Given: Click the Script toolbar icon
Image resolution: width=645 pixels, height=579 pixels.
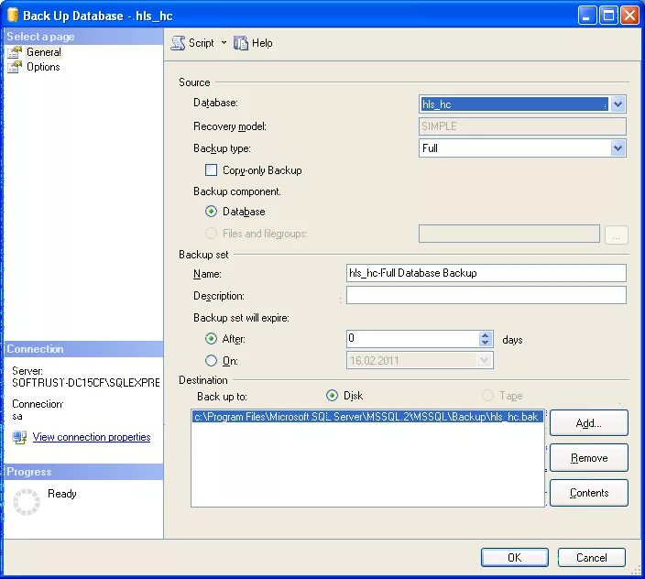Looking at the screenshot, I should (x=178, y=43).
